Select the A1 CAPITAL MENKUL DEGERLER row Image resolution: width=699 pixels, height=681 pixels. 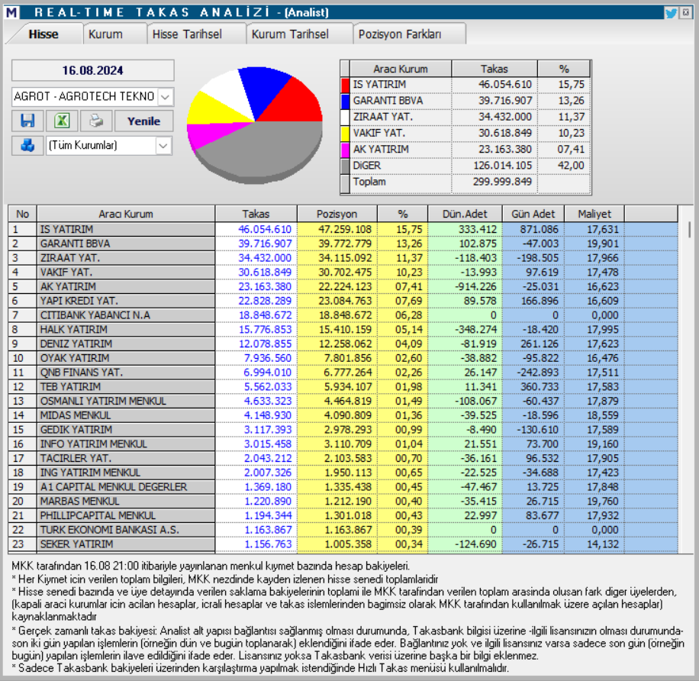[343, 486]
